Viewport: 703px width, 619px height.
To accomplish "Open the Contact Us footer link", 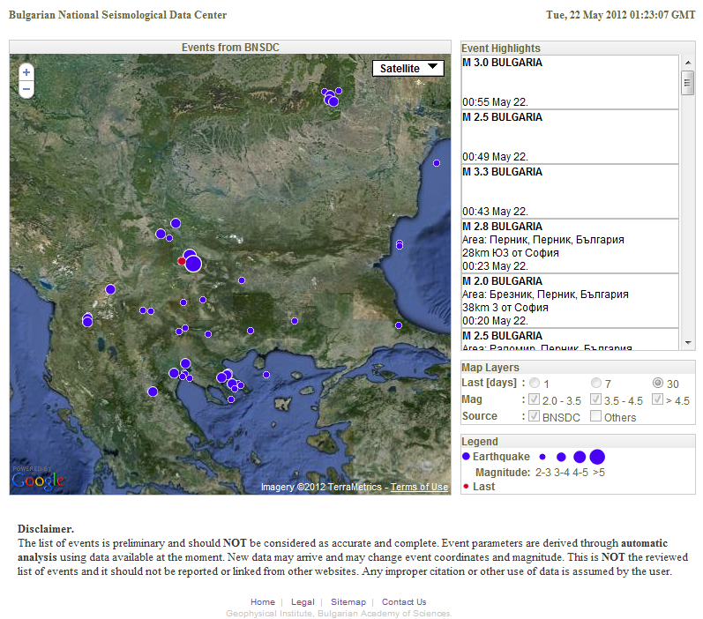I will (x=404, y=602).
